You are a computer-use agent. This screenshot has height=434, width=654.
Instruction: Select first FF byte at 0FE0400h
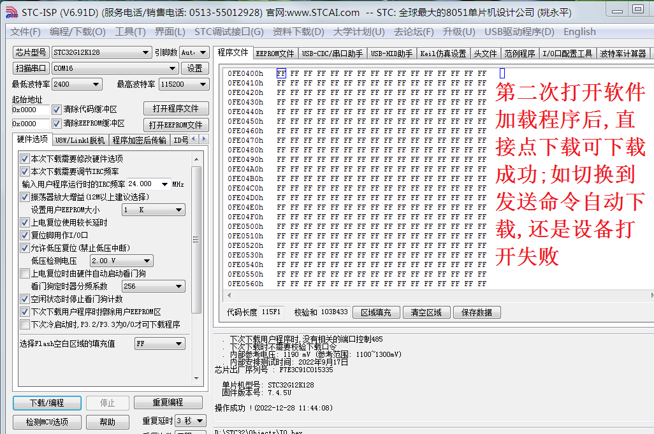(x=281, y=73)
